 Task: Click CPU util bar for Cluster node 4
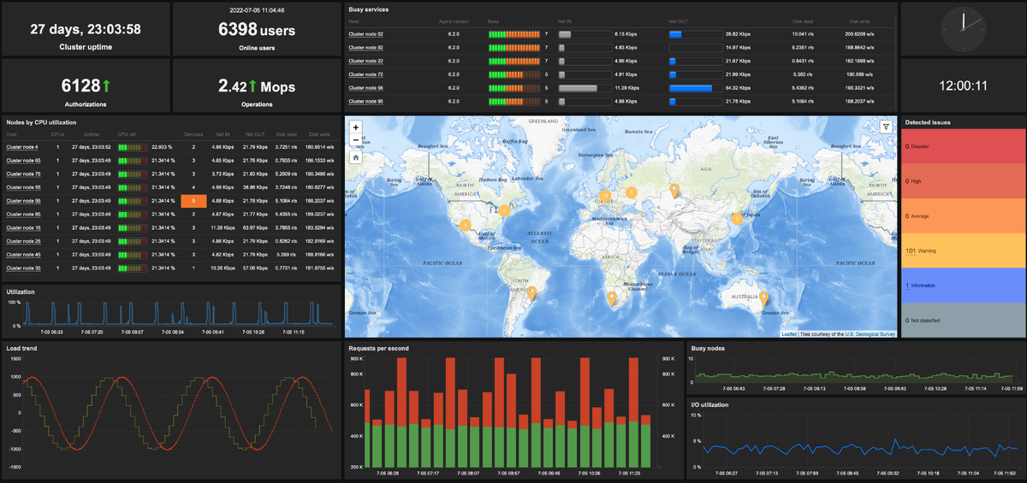point(133,147)
